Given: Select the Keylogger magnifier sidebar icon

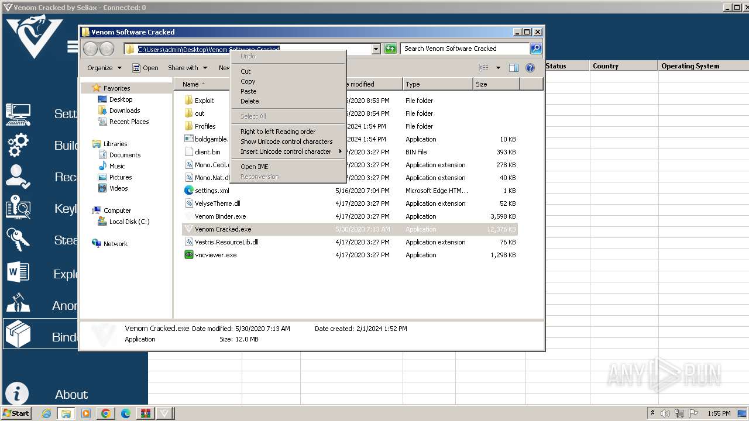Looking at the screenshot, I should coord(18,208).
